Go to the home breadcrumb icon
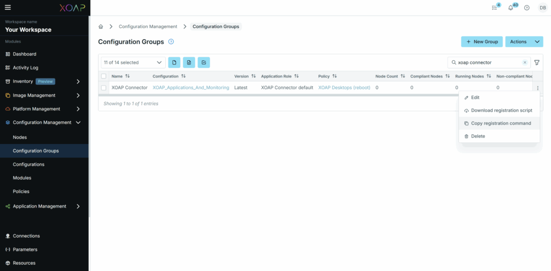 (101, 27)
